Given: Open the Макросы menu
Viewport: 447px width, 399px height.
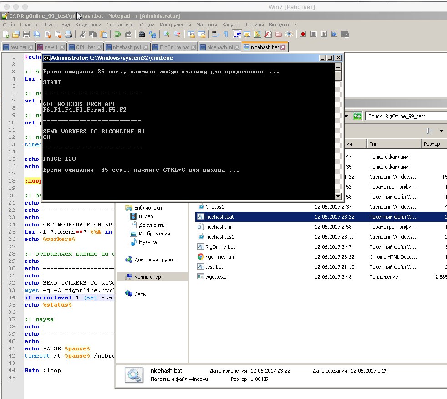Looking at the screenshot, I should coord(206,25).
